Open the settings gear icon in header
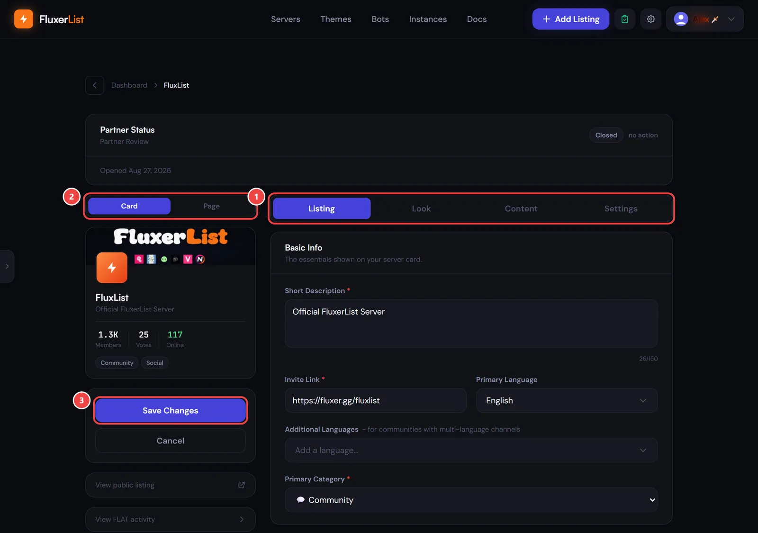The width and height of the screenshot is (758, 533). [651, 19]
